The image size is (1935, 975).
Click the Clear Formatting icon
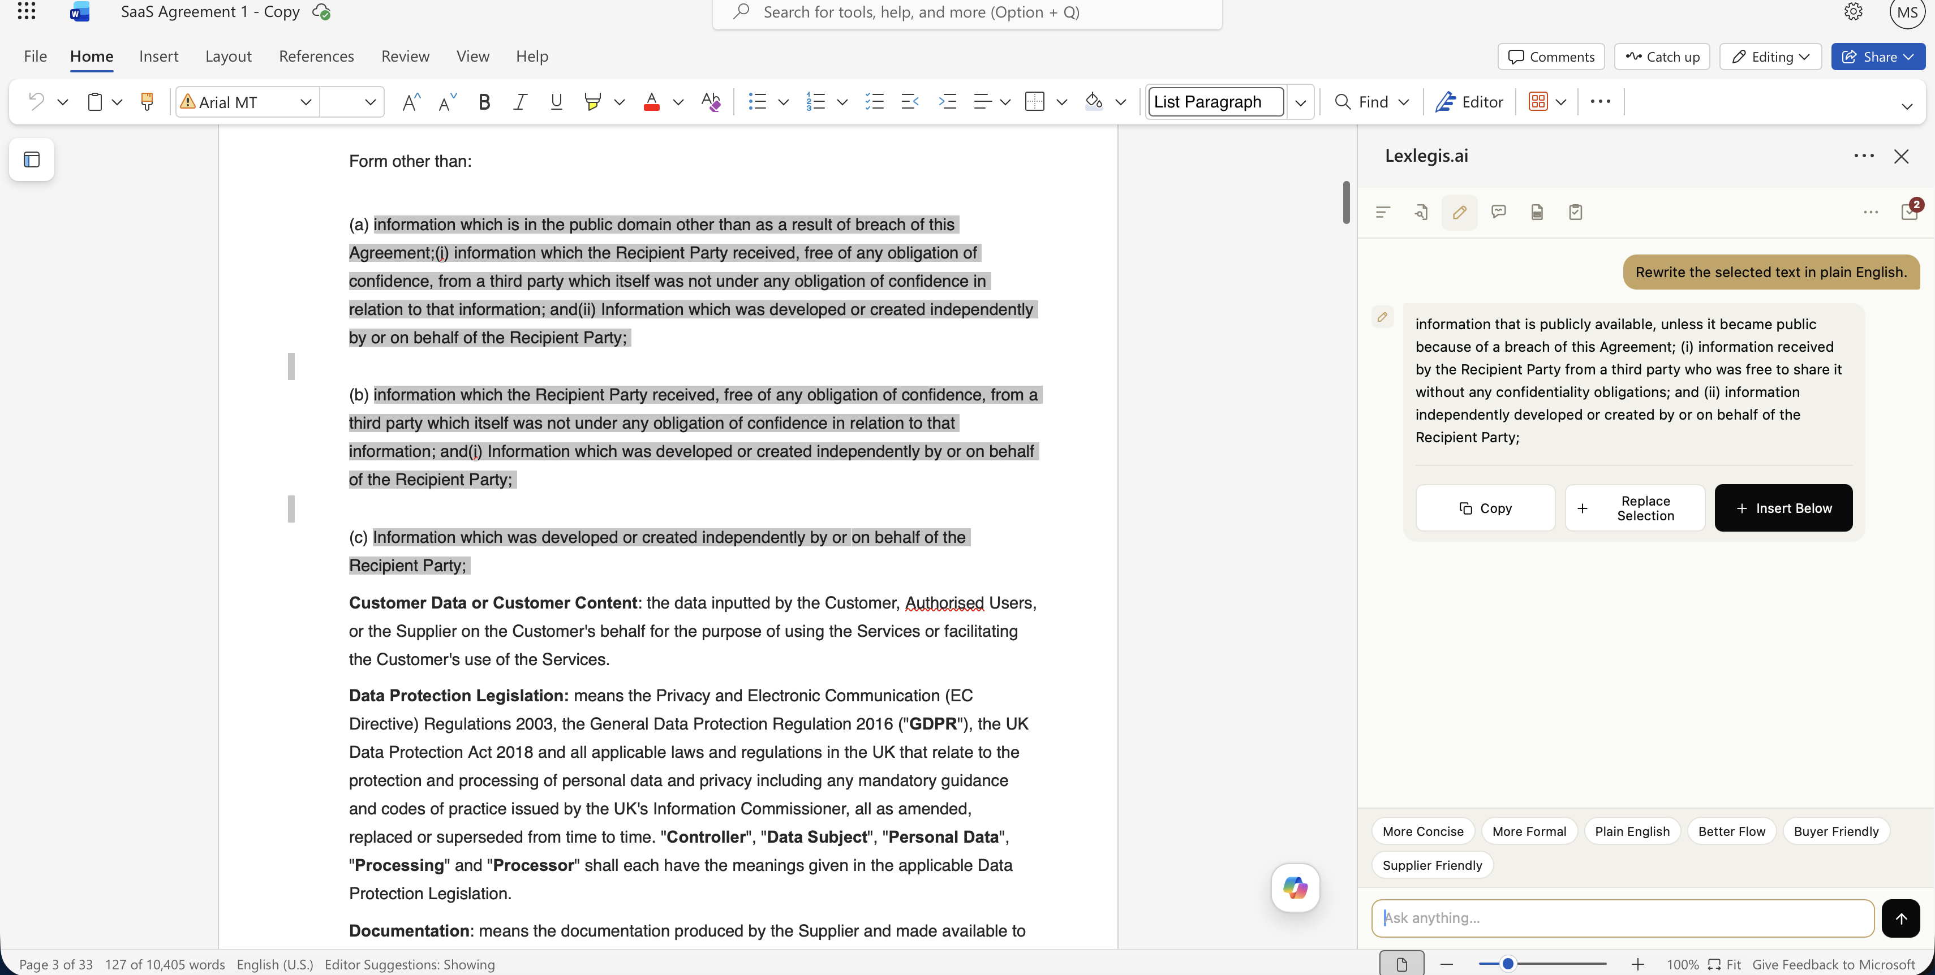[711, 101]
